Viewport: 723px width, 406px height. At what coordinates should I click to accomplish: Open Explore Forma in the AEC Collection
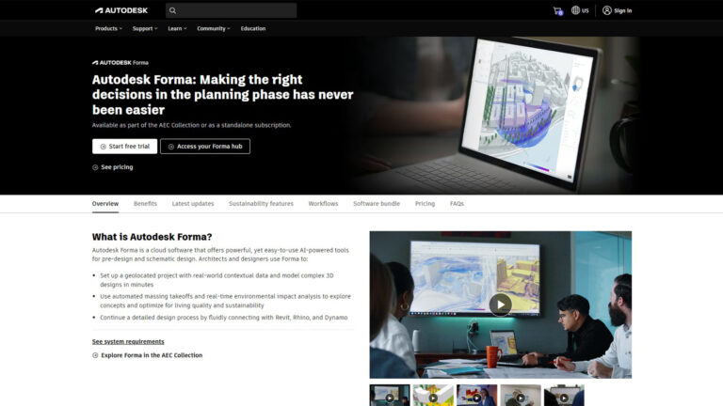pyautogui.click(x=152, y=355)
